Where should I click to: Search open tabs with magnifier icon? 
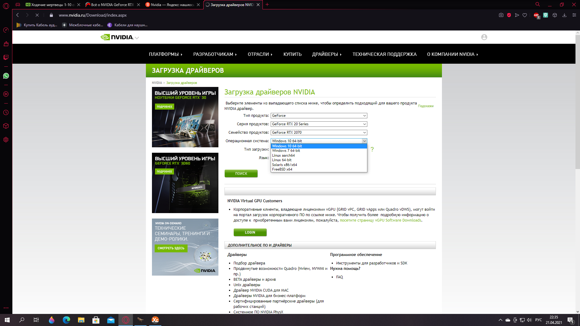coord(538,5)
